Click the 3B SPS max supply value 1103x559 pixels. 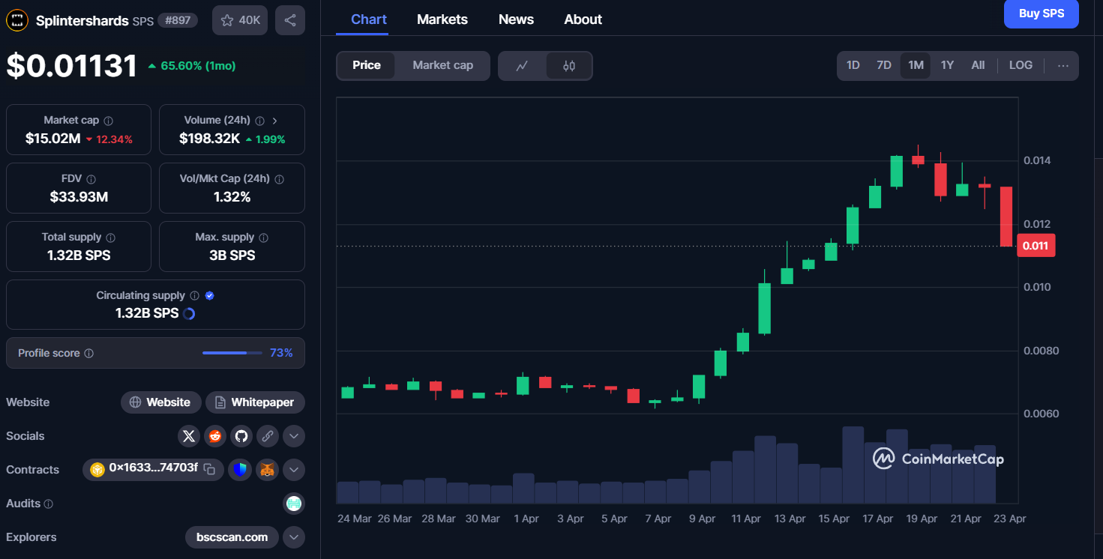(x=232, y=256)
